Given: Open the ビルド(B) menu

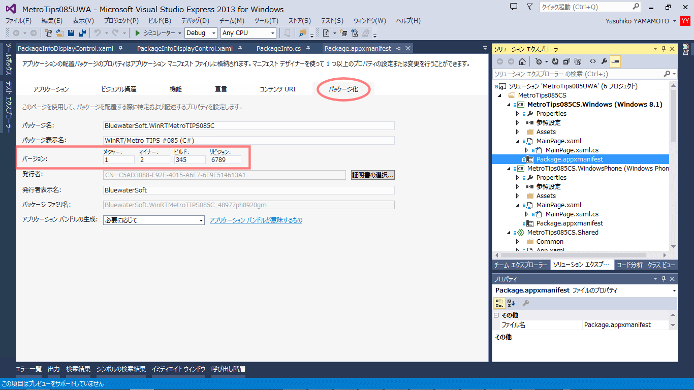Looking at the screenshot, I should click(160, 21).
